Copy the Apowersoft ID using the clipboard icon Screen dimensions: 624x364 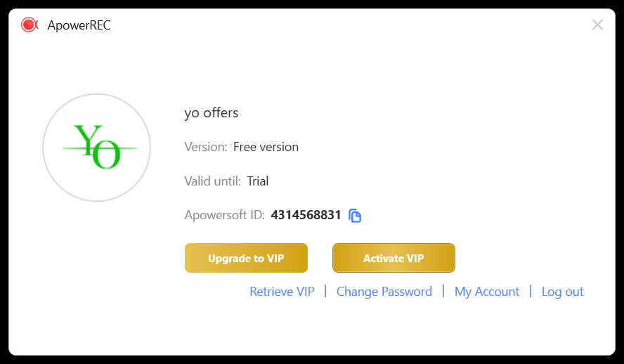click(355, 216)
